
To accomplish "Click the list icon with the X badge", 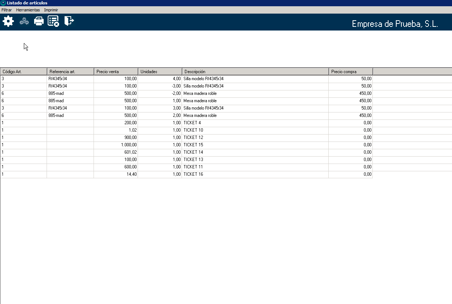I will click(x=54, y=21).
